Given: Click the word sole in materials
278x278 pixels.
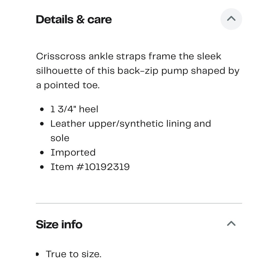Looking at the screenshot, I should pos(60,138).
